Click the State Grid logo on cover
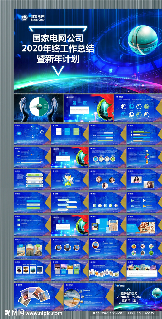 (33, 18)
